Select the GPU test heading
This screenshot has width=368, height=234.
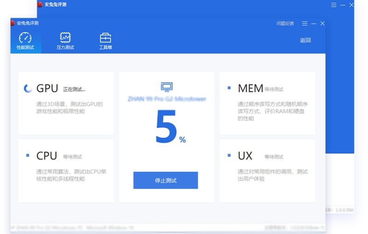47,89
